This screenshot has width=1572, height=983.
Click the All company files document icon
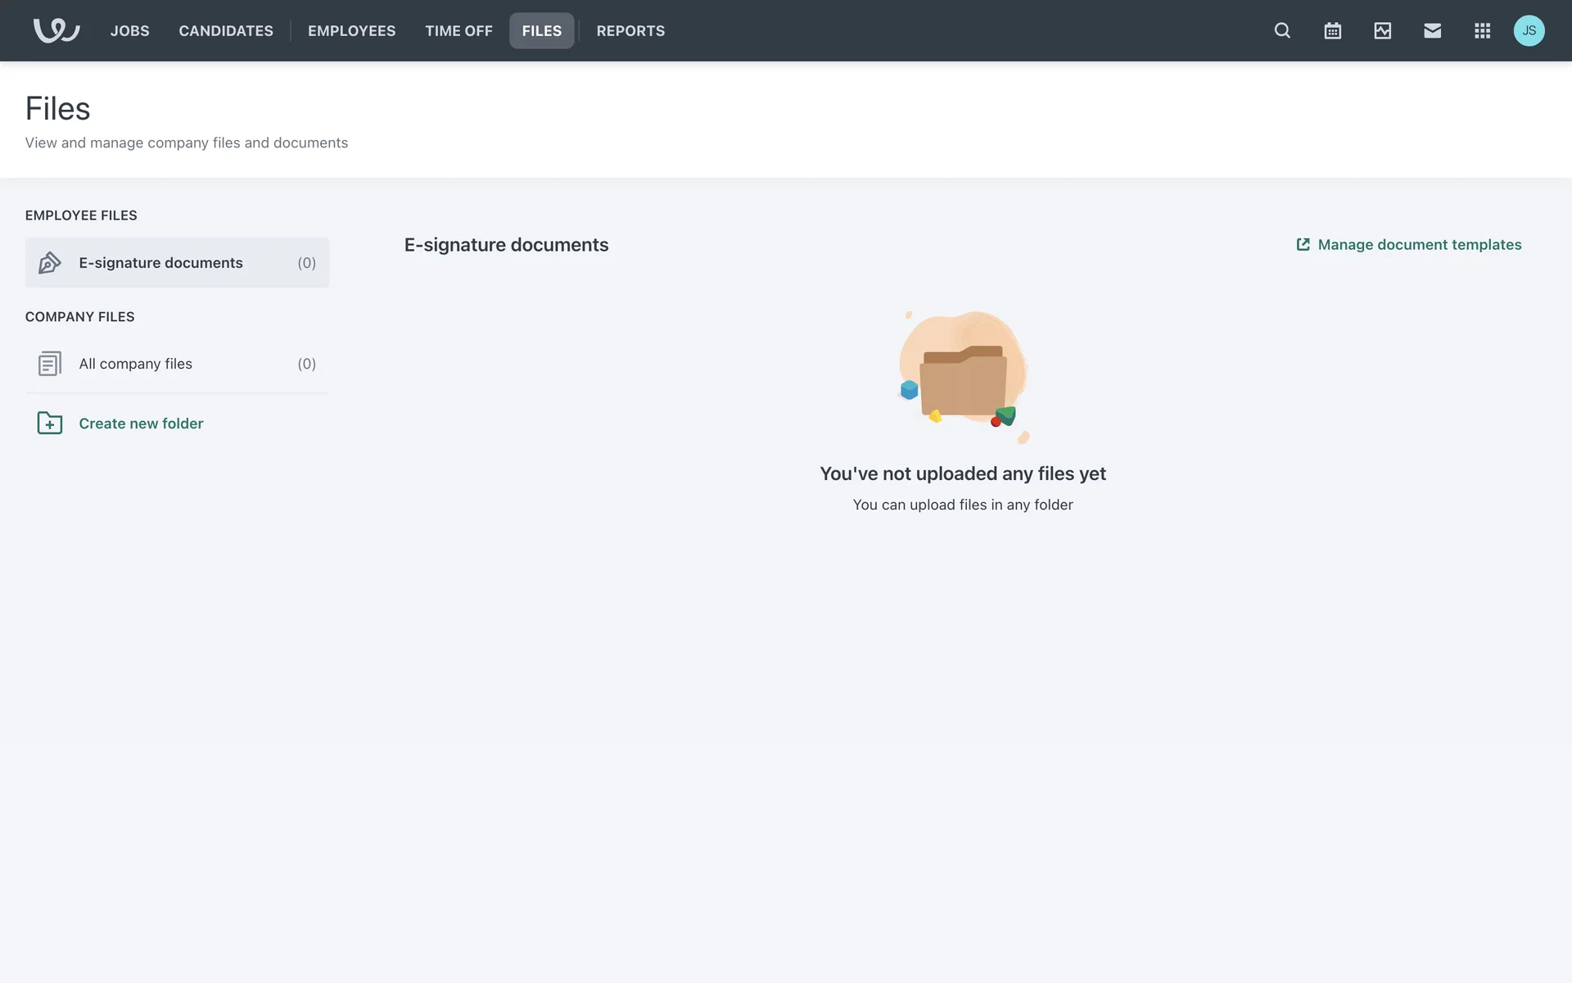49,364
